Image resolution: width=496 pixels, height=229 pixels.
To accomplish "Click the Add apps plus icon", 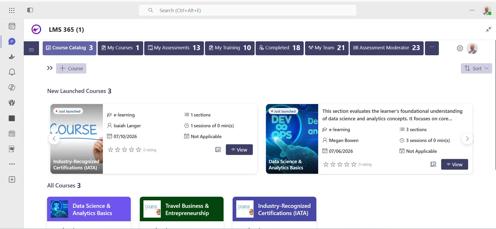I will click(12, 180).
